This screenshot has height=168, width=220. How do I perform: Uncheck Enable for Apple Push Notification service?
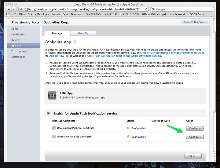(48, 113)
